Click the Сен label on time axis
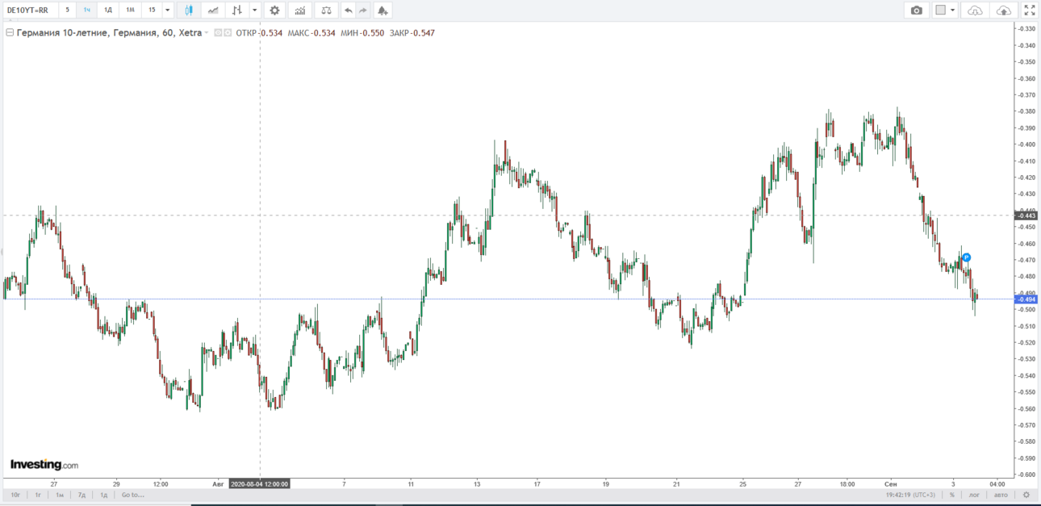 coord(891,484)
